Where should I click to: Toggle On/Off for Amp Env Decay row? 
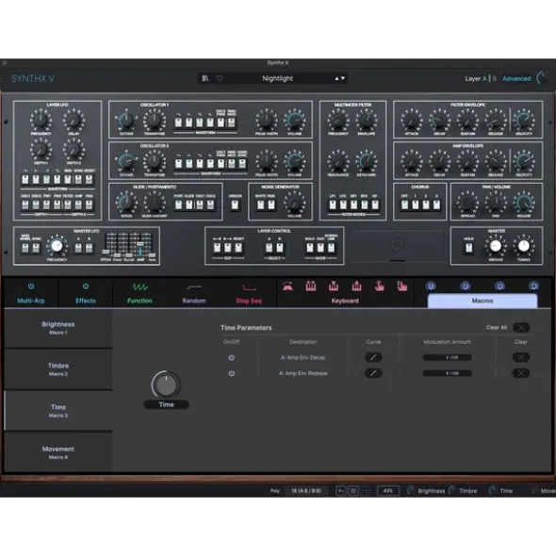click(x=231, y=358)
